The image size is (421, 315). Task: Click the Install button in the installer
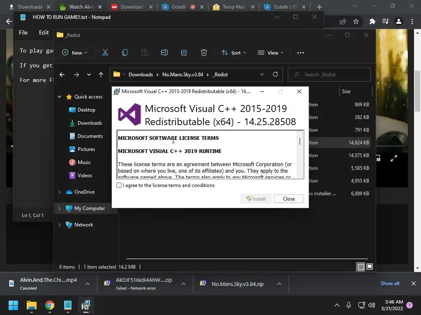[x=256, y=199]
